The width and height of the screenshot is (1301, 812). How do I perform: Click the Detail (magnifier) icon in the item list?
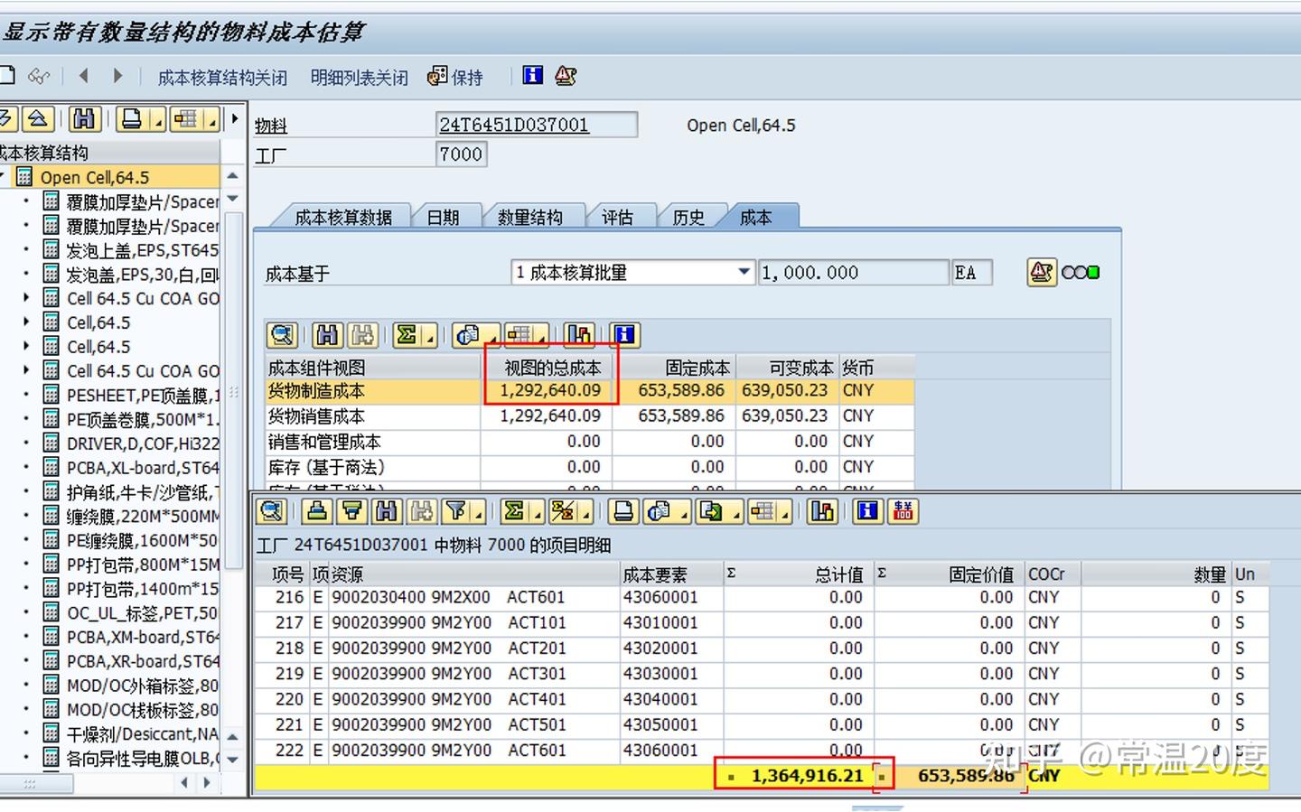click(270, 511)
